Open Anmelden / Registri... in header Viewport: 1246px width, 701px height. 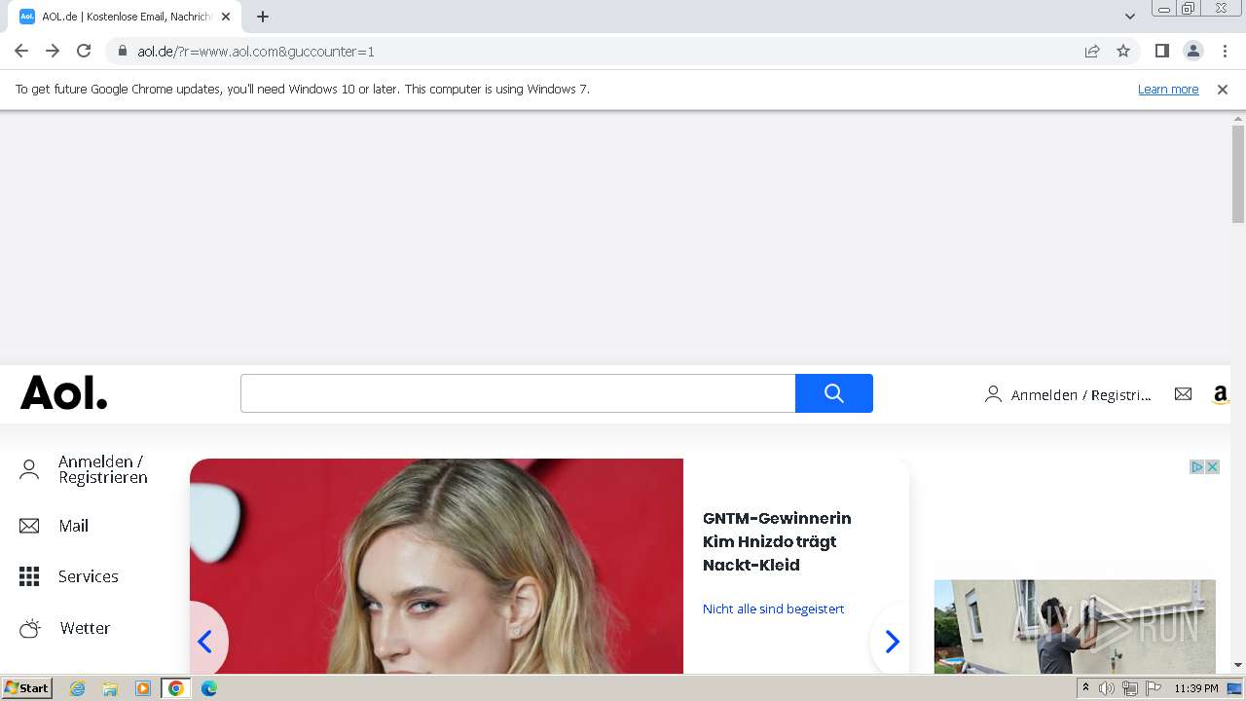(x=1068, y=394)
